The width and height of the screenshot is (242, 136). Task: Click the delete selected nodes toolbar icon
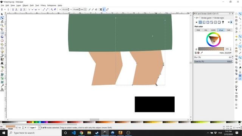[8, 9]
